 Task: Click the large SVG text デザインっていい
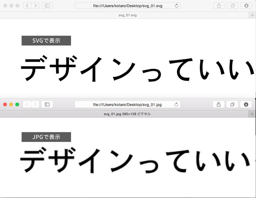click(138, 68)
